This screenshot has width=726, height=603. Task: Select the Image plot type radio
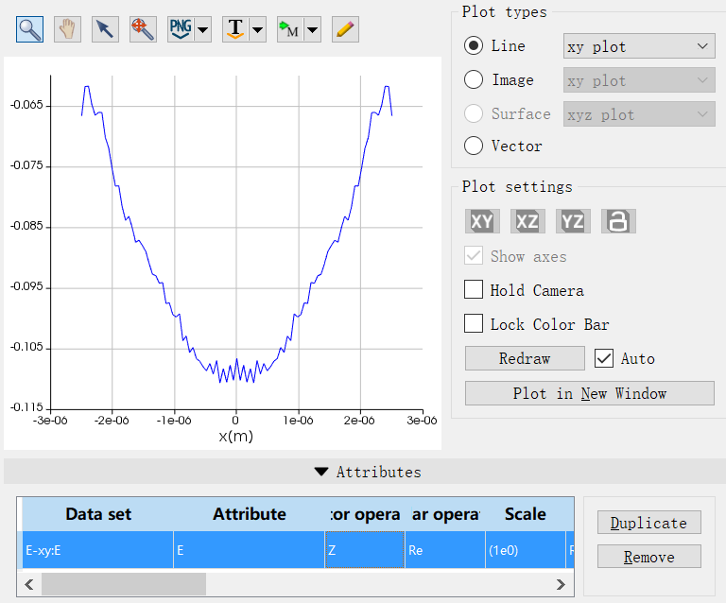pyautogui.click(x=474, y=79)
